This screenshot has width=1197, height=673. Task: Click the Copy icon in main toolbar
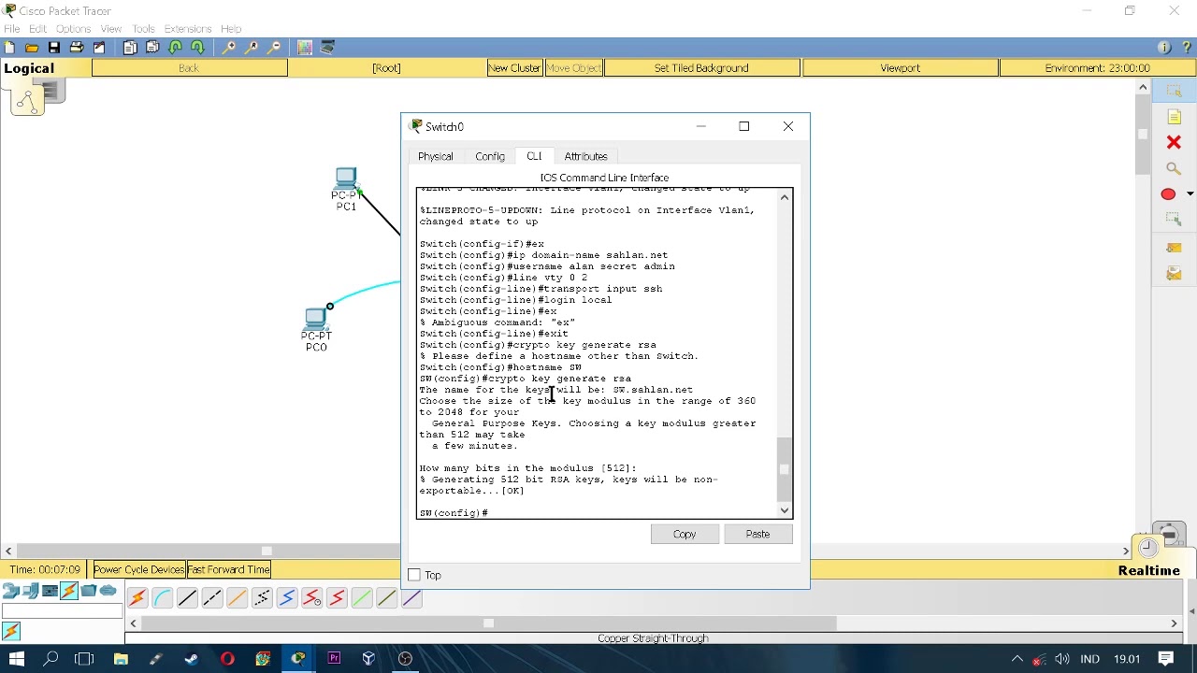pos(130,48)
